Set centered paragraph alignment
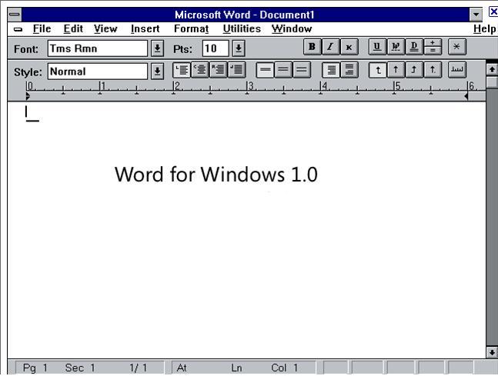 click(x=200, y=70)
